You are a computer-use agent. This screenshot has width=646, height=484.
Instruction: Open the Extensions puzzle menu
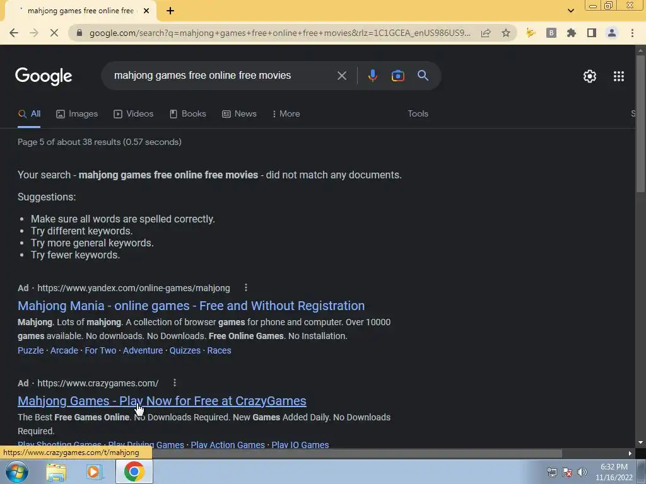[x=572, y=33]
